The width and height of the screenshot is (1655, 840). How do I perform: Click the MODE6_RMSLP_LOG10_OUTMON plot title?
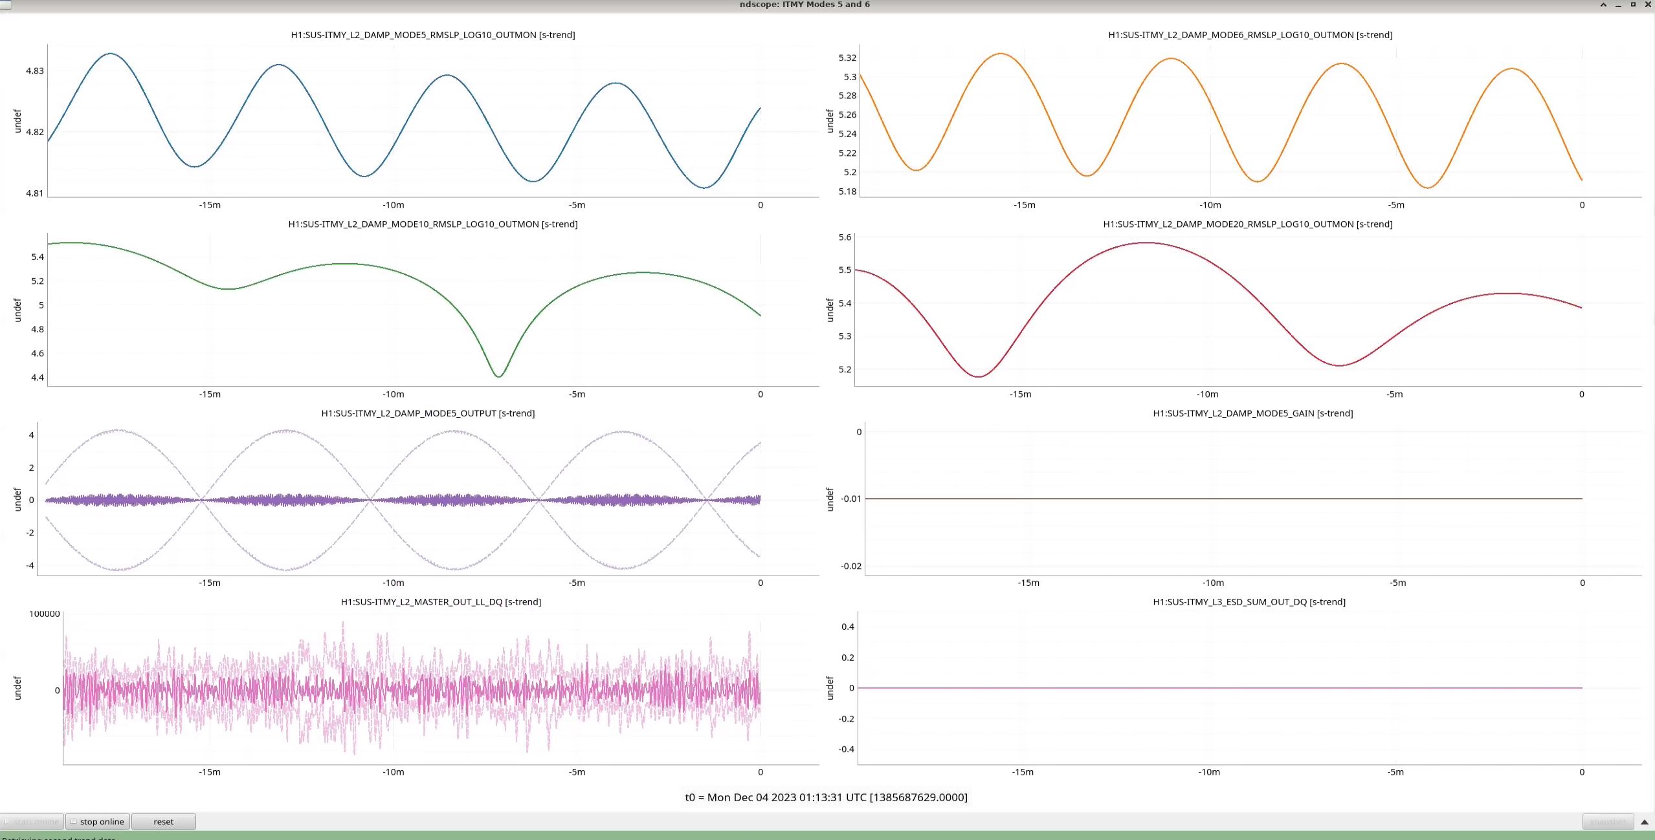click(x=1250, y=35)
